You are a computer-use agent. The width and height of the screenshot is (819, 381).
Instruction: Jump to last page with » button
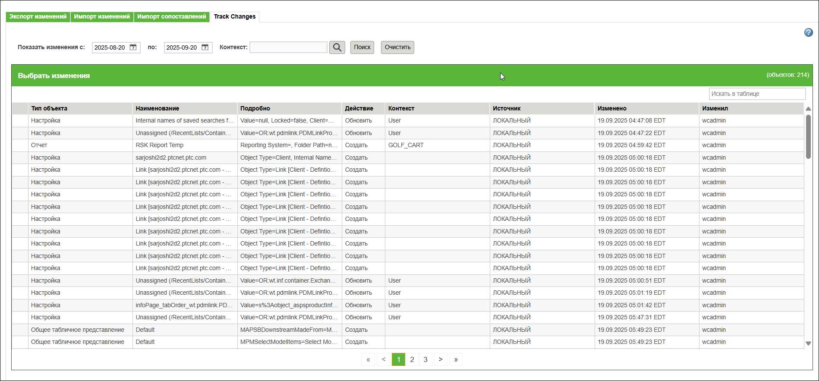pos(456,359)
